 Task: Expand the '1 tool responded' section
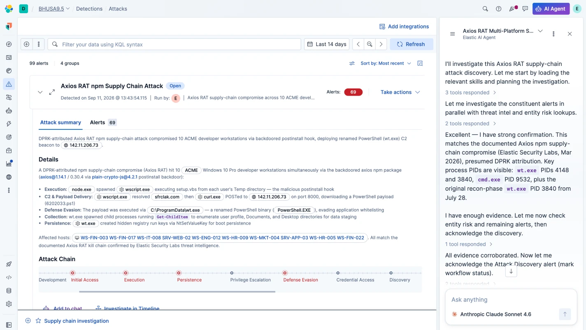pyautogui.click(x=469, y=244)
